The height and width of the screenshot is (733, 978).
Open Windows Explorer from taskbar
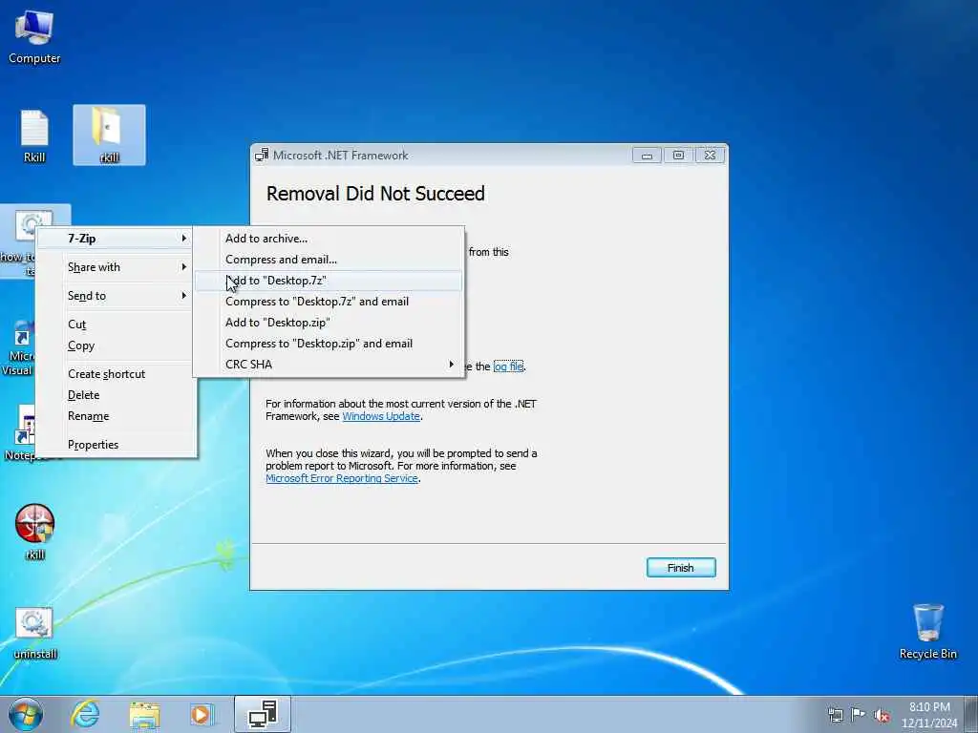coord(144,714)
